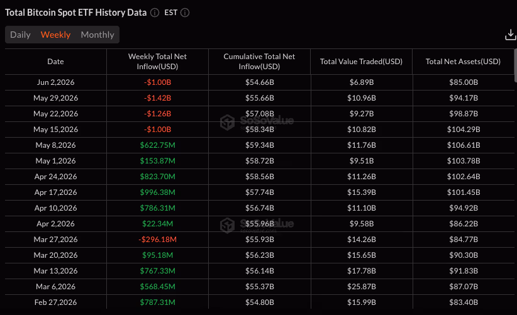
Task: Click info icon next to ETF History Data title
Action: tap(155, 13)
